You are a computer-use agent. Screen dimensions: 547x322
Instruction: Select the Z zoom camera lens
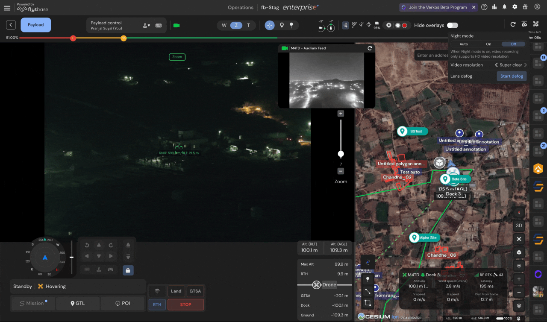(236, 25)
